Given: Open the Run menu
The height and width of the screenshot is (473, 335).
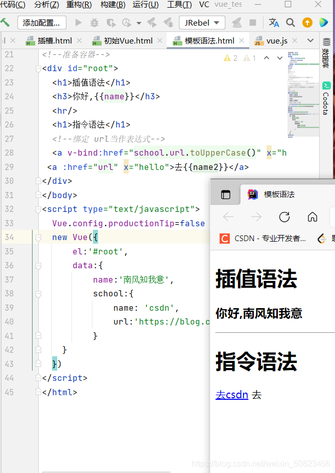Looking at the screenshot, I should tap(146, 5).
